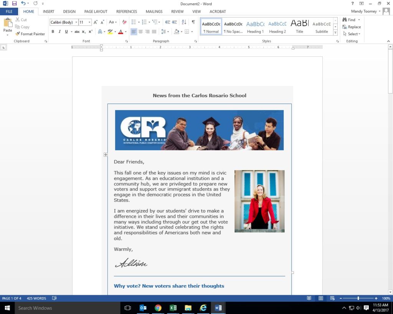Save the document with the floppy disk icon

pos(14,3)
